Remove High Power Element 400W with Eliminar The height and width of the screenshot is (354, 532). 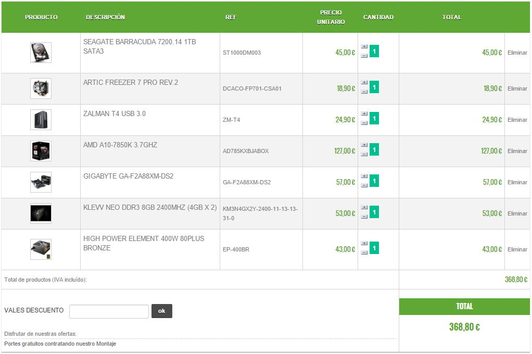coord(517,249)
